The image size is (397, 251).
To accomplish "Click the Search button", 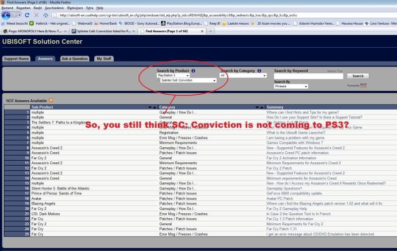I will point(358,76).
